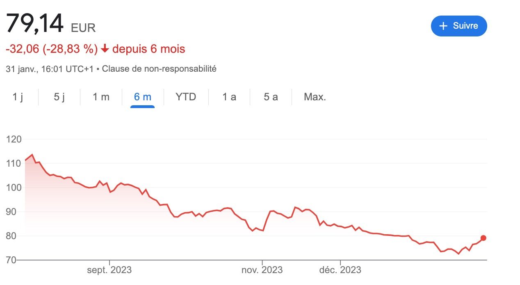520x285 pixels.
Task: Open the Clause de non-responsabilité link
Action: pos(159,69)
